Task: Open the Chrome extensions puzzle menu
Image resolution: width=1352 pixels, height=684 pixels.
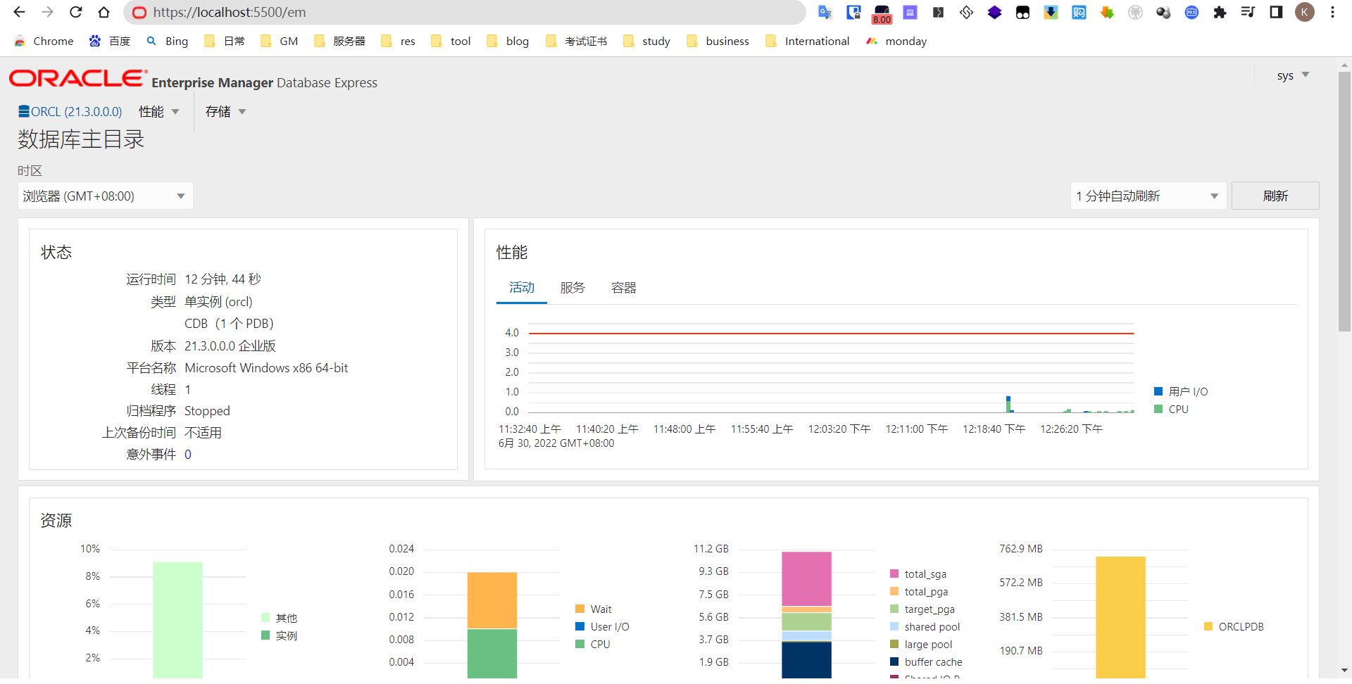Action: [x=1220, y=12]
